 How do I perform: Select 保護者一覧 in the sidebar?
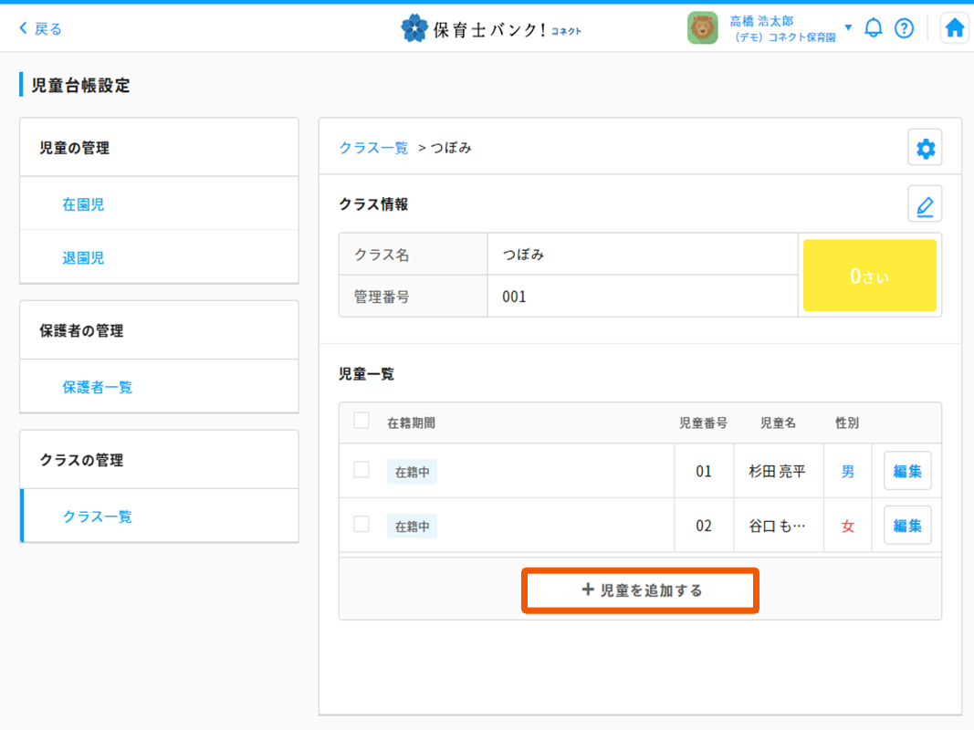(97, 387)
